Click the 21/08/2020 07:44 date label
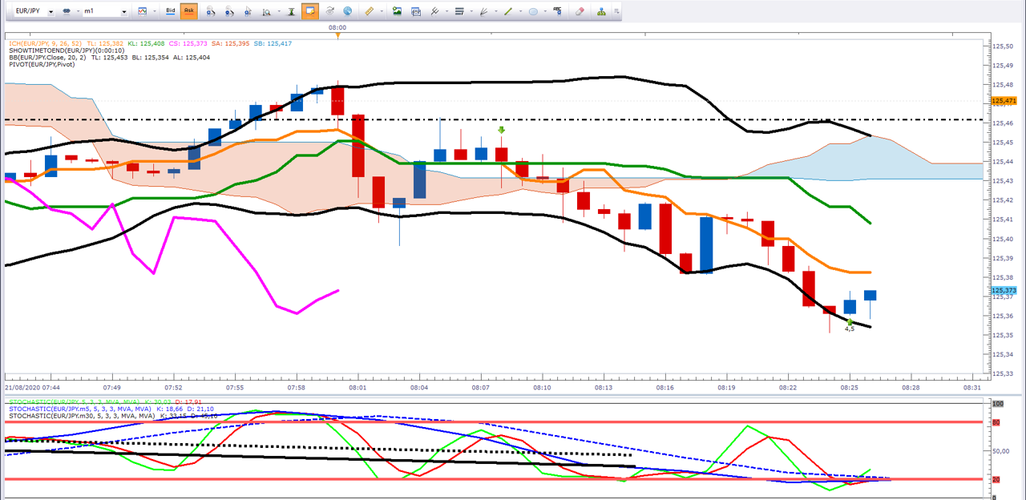The width and height of the screenshot is (1026, 500). pos(31,387)
